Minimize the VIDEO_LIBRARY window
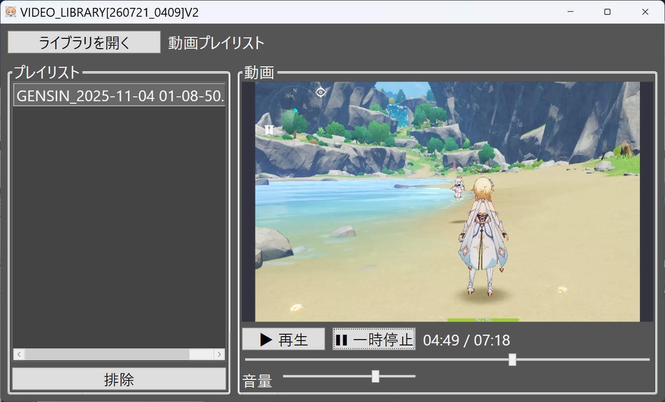Screen dimensions: 665x402 click(570, 12)
